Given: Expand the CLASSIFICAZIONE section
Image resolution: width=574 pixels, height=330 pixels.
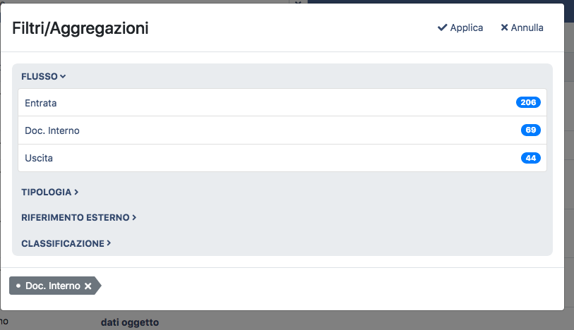Looking at the screenshot, I should pos(66,243).
